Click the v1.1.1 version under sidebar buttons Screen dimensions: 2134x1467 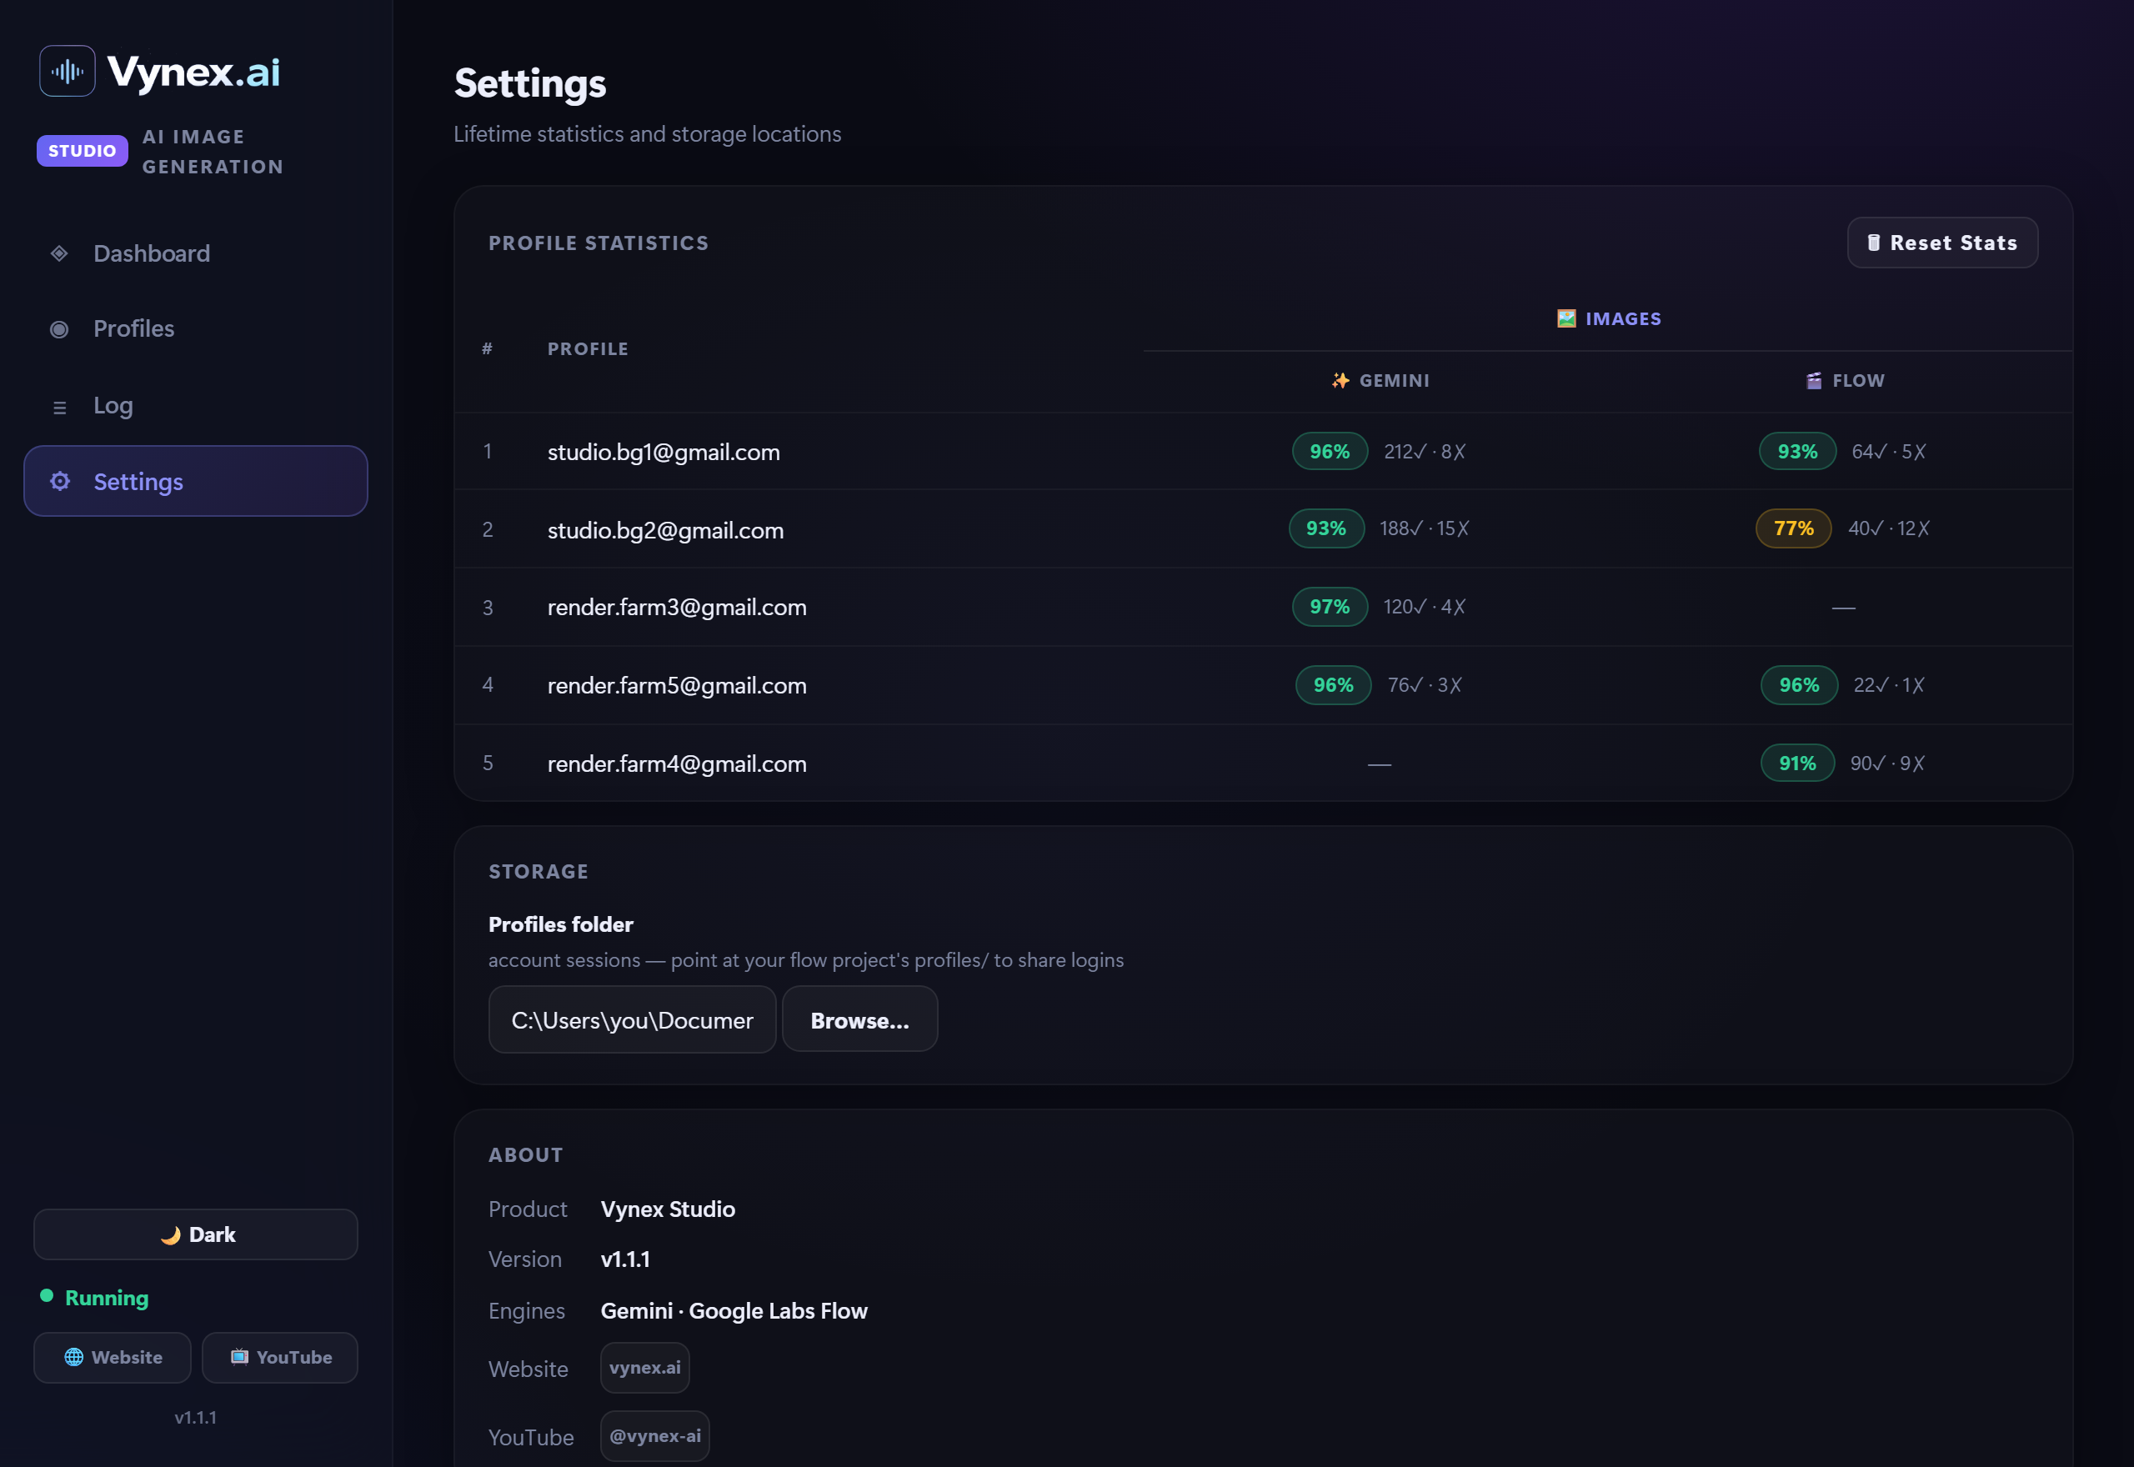[196, 1417]
